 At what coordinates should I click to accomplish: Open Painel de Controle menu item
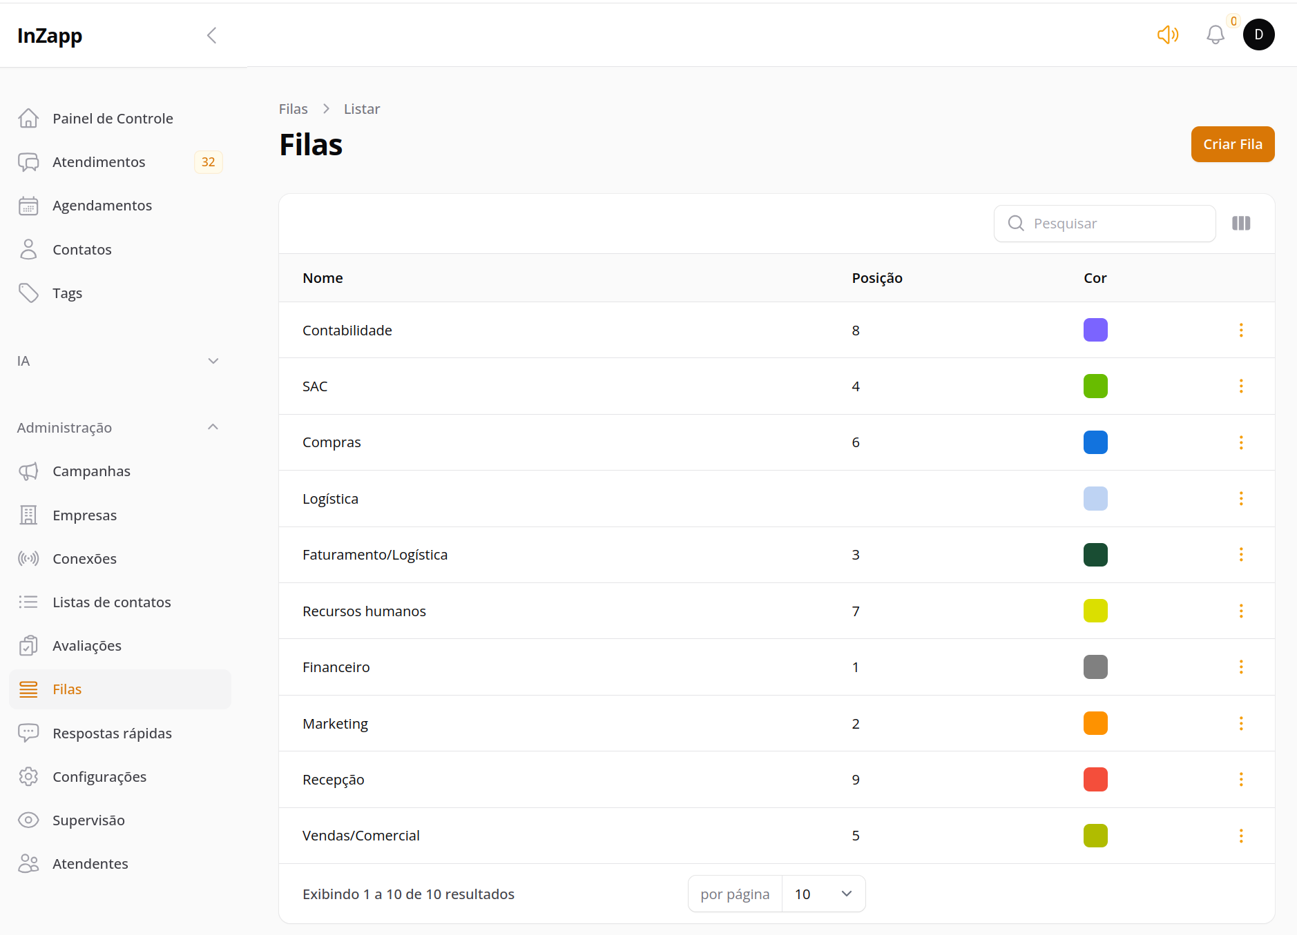click(x=112, y=118)
